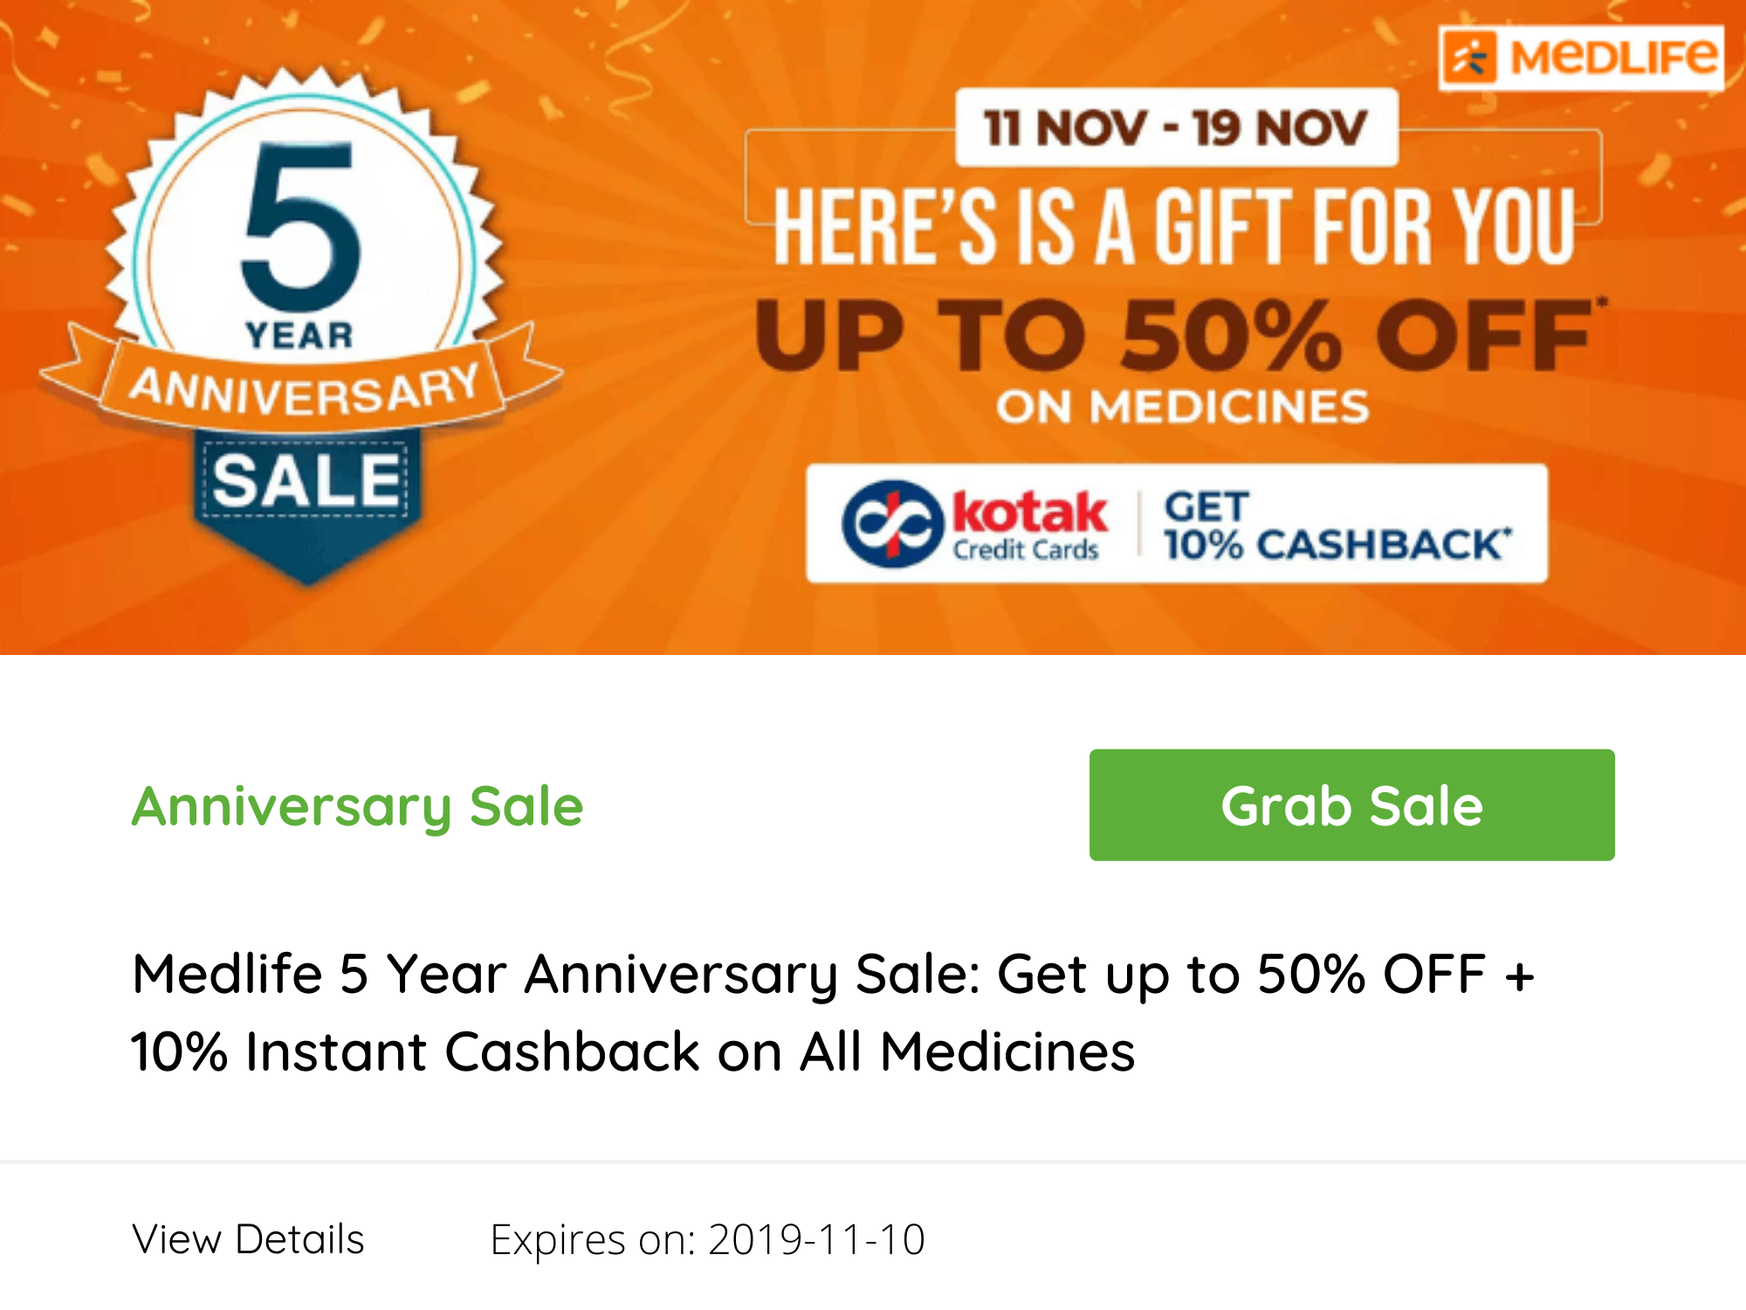Click the 11 Nov - 19 Nov date label

point(1176,128)
